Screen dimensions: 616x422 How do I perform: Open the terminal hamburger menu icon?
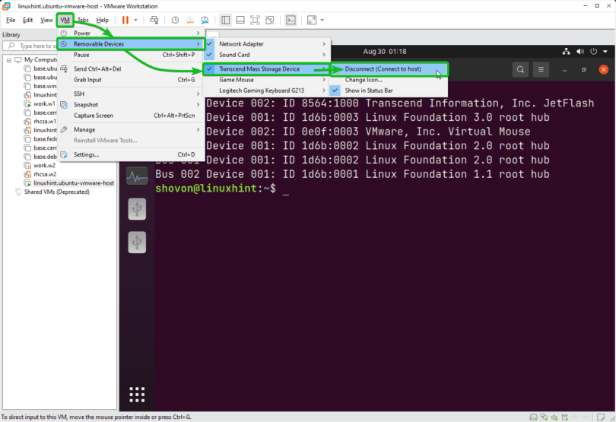coord(541,69)
